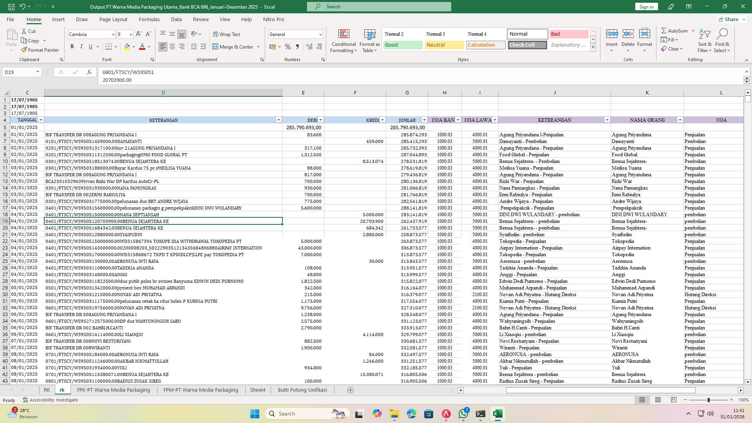Screen dimensions: 752x423
Task: Open Sort & Filter tool
Action: coord(704,40)
